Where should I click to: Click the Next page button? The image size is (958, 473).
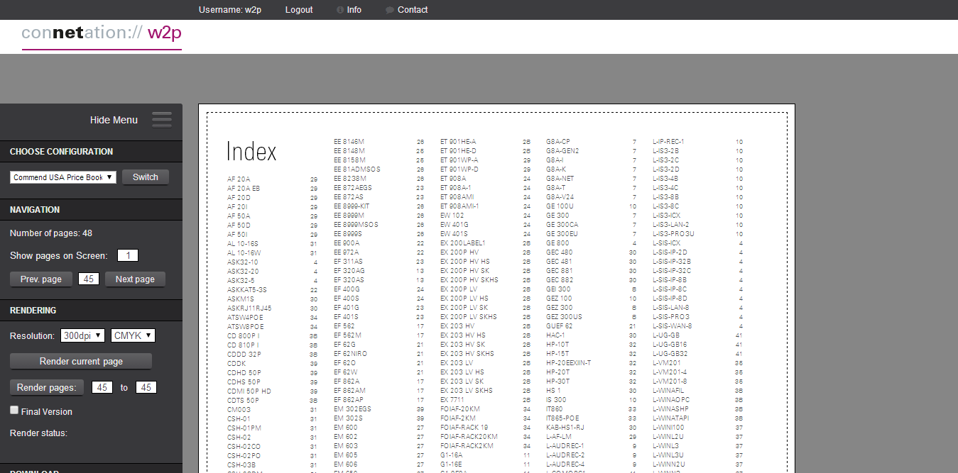135,279
